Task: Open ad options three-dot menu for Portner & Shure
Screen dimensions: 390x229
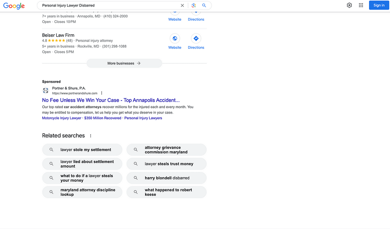Action: coord(101,93)
